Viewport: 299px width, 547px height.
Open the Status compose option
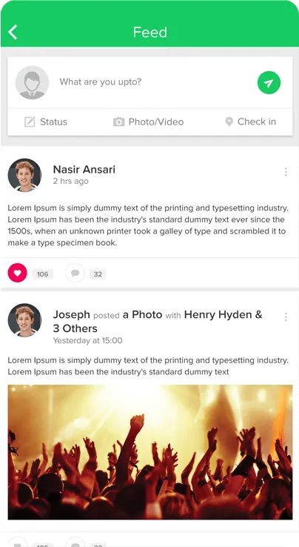[x=46, y=122]
